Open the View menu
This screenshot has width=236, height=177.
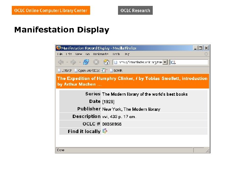point(78,54)
